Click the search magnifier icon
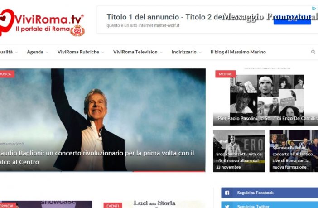 point(313,52)
